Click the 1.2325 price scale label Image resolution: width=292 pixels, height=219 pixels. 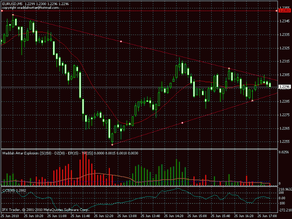tap(285, 48)
